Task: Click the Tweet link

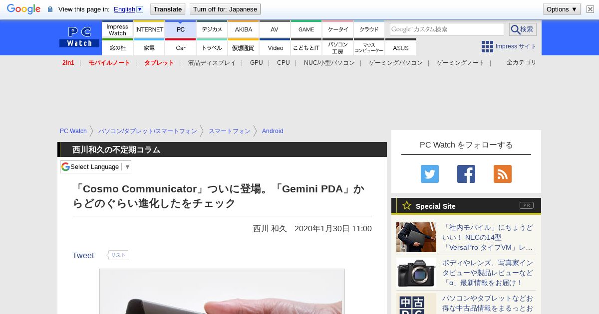Action: tap(83, 255)
